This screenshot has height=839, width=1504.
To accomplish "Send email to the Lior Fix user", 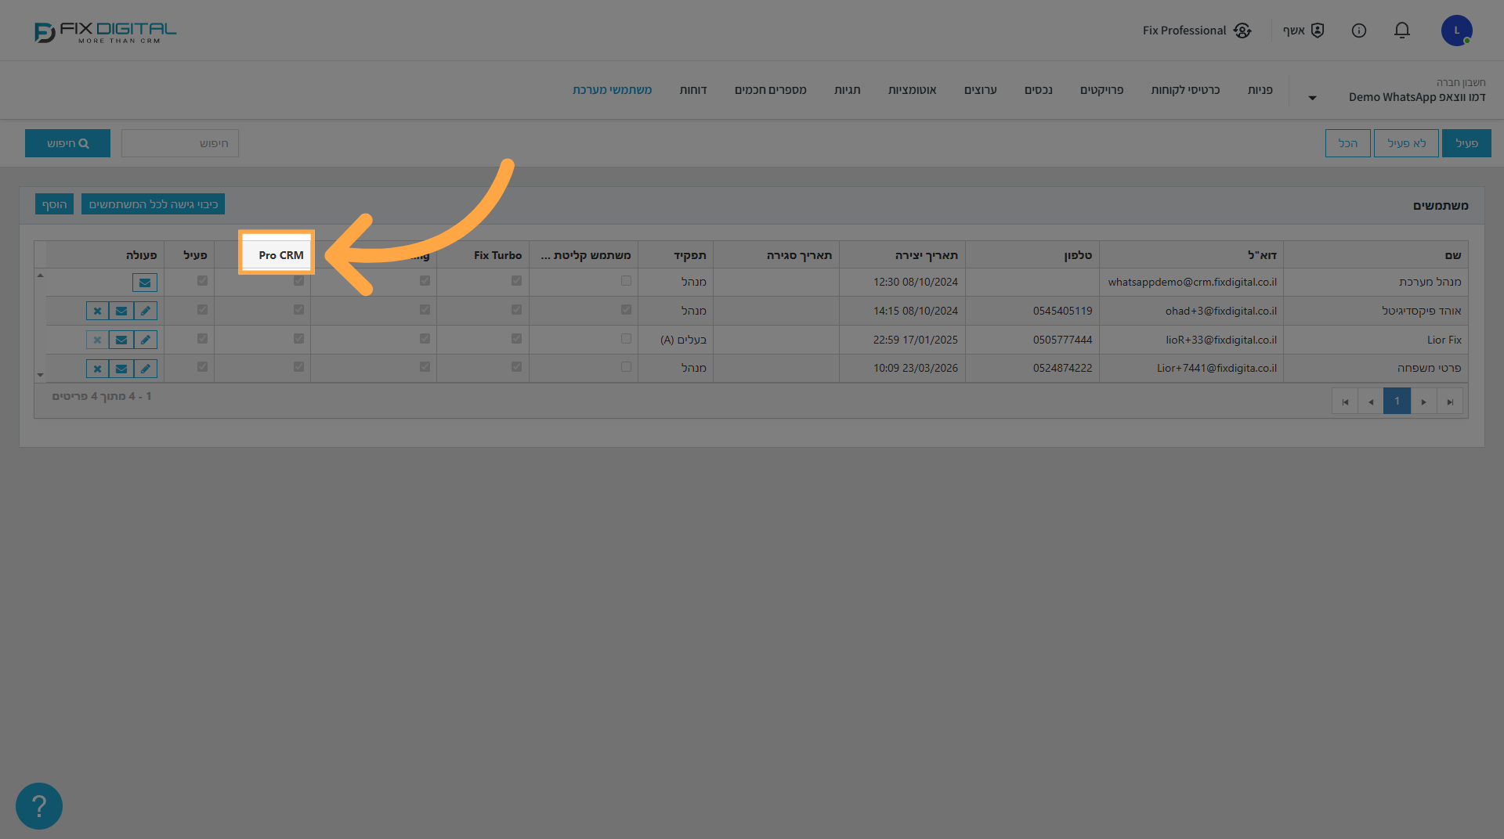I will 121,340.
